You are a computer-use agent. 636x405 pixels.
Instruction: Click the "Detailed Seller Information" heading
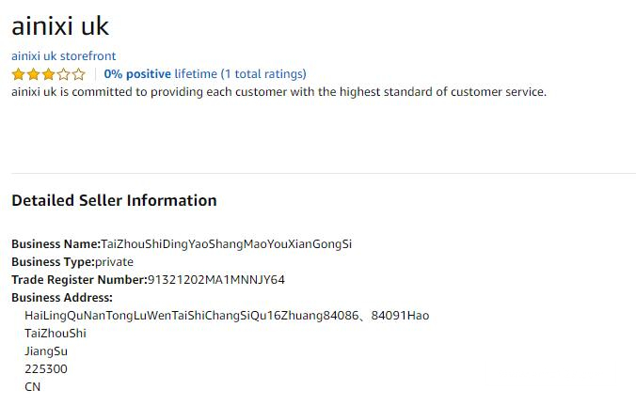click(114, 200)
